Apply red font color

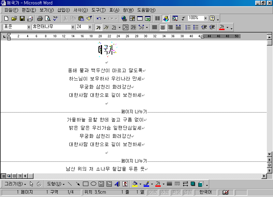click(x=221, y=27)
